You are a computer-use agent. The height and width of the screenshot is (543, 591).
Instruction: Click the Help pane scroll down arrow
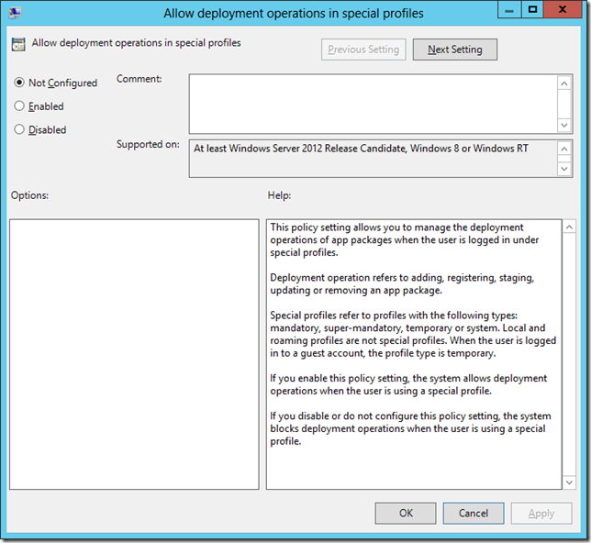coord(571,482)
